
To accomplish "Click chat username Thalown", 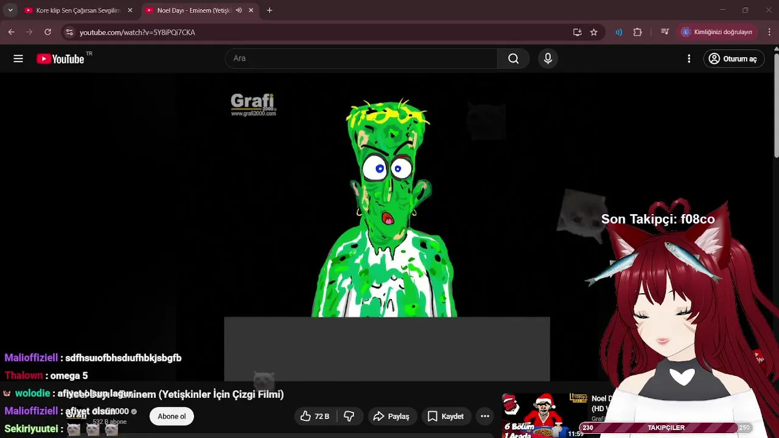I will (24, 376).
